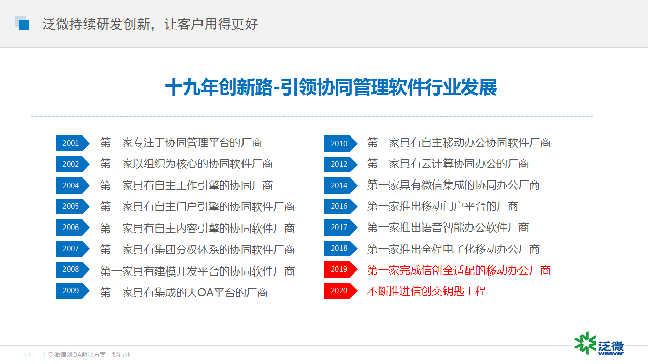Select the title 十九年创新路-引领协同管理软件行业发展
Viewport: 648px width, 364px height.
[331, 87]
